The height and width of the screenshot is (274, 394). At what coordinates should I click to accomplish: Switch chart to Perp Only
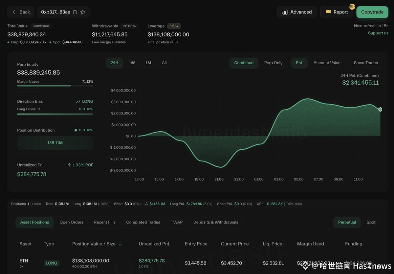[273, 63]
